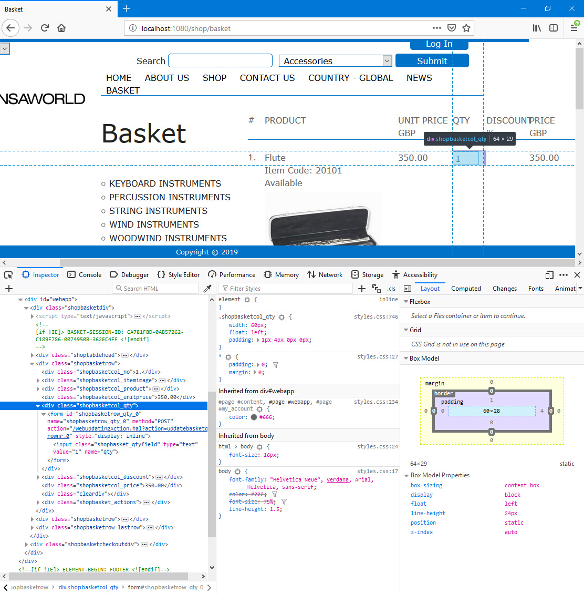Toggle the three-pane inspector layout icon
The image size is (584, 594).
pyautogui.click(x=408, y=289)
